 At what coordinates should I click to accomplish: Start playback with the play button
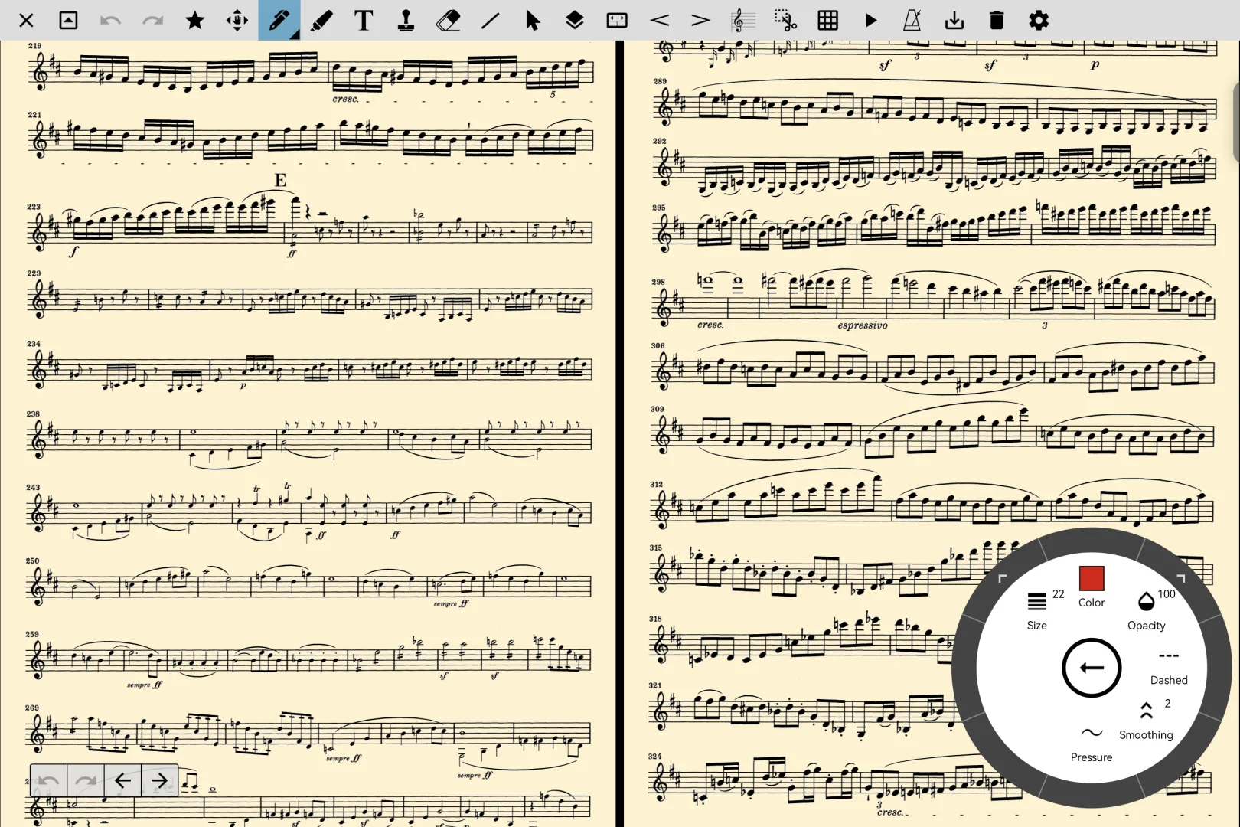(870, 21)
